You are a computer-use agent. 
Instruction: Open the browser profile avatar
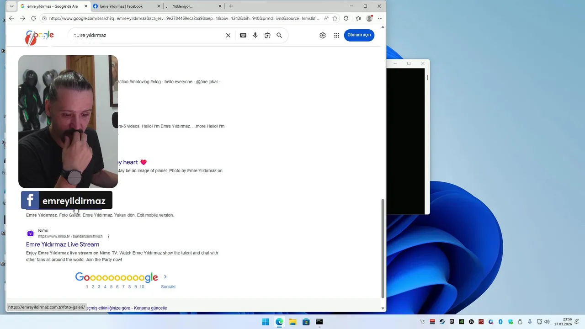[369, 18]
